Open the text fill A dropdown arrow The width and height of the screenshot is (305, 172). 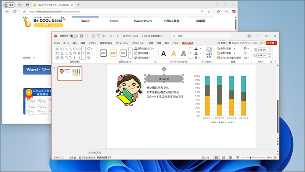pyautogui.click(x=201, y=49)
